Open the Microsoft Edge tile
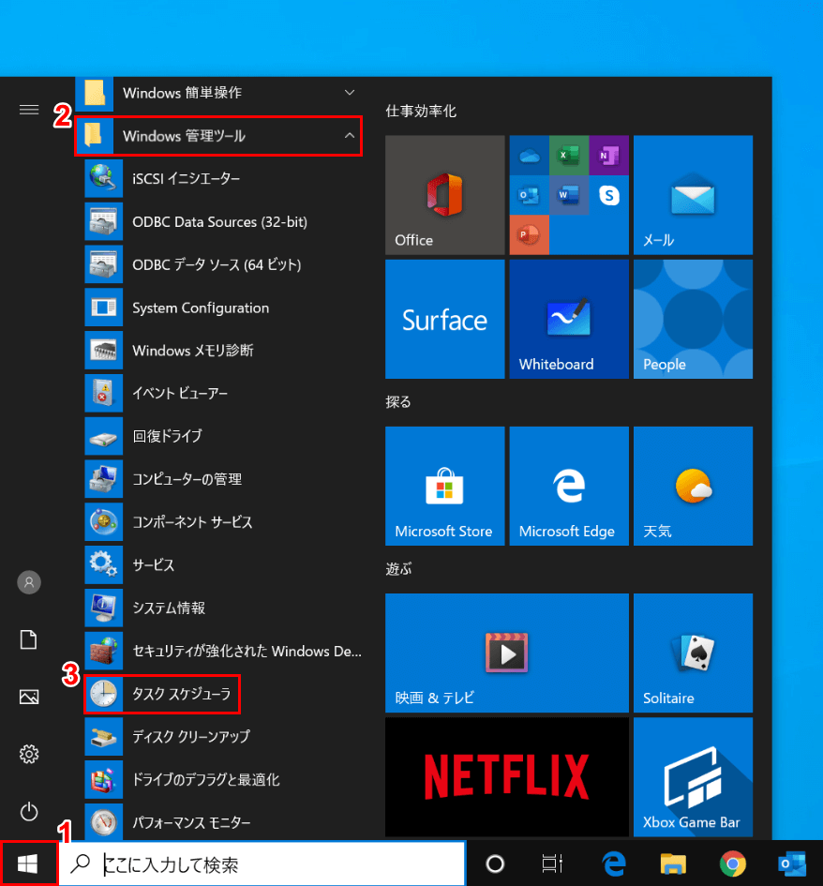Viewport: 823px width, 886px height. click(x=569, y=486)
